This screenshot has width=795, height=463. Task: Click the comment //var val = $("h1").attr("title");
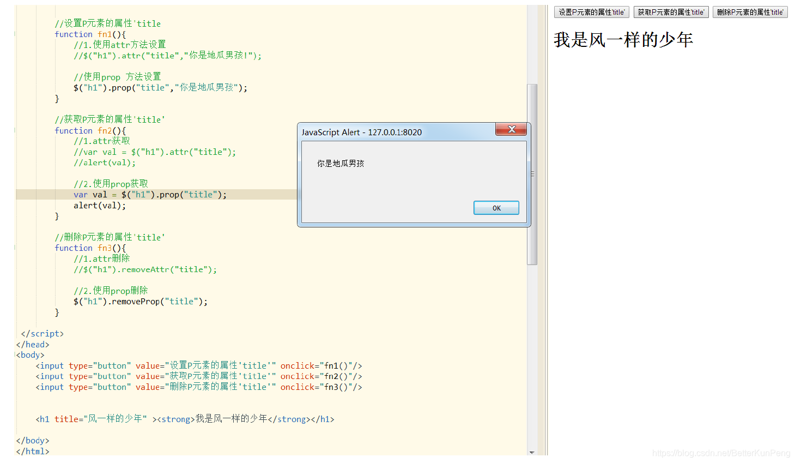click(155, 152)
